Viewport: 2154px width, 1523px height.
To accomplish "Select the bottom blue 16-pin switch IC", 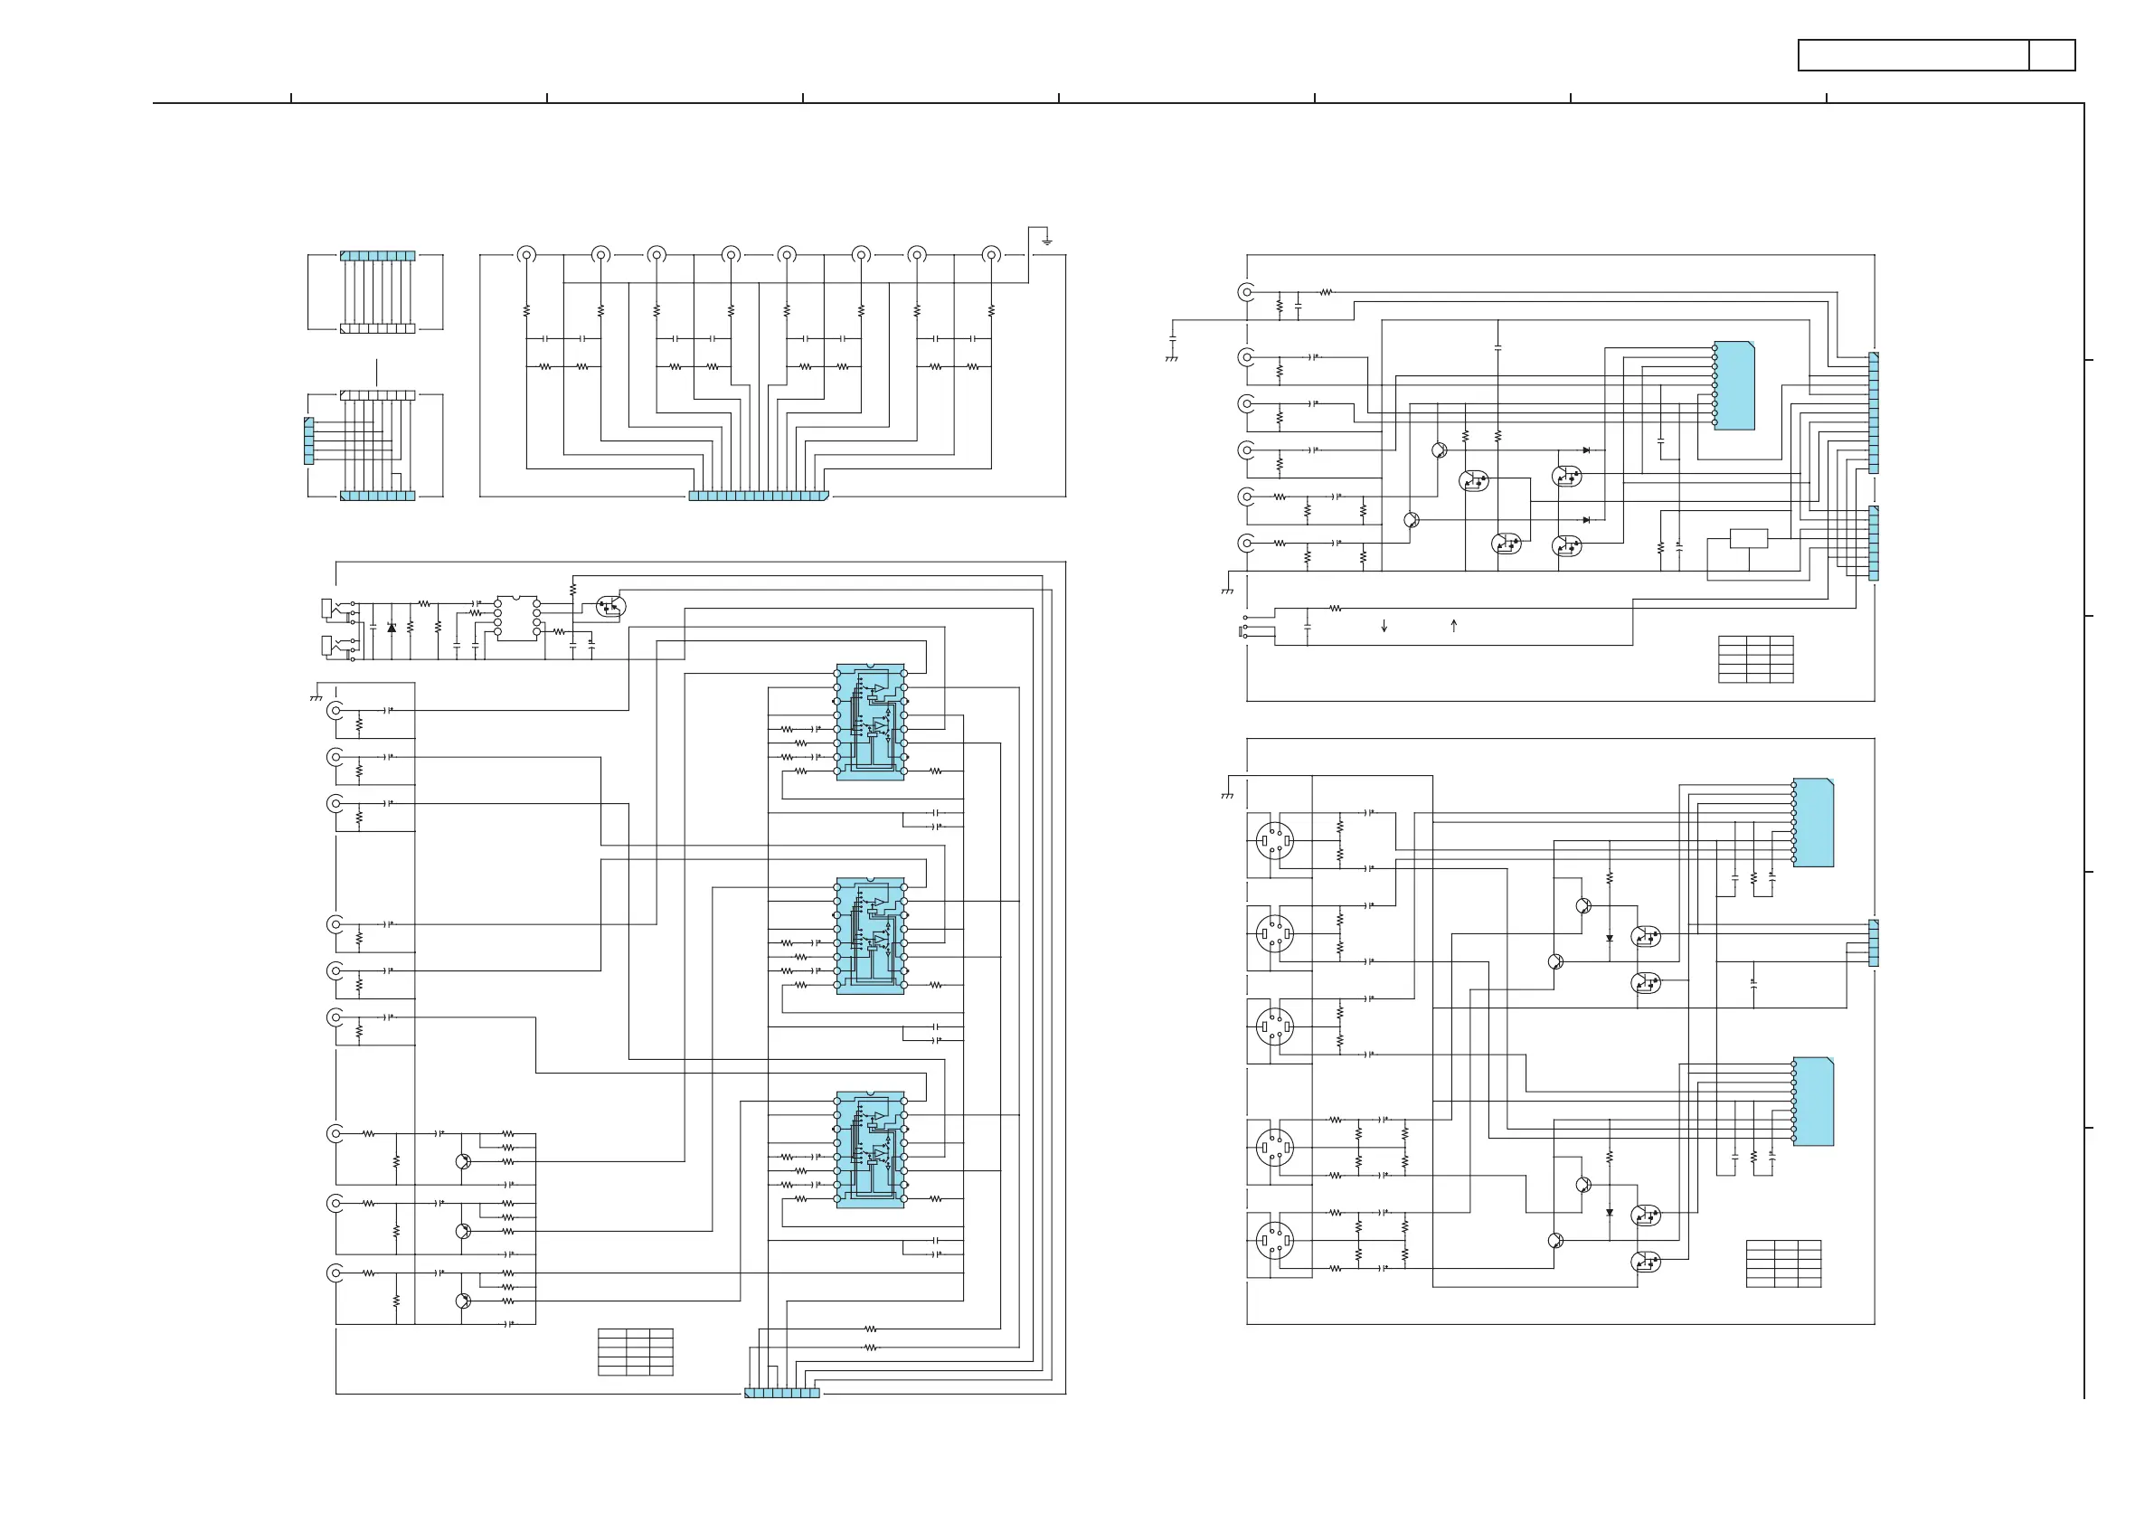I will click(871, 1149).
